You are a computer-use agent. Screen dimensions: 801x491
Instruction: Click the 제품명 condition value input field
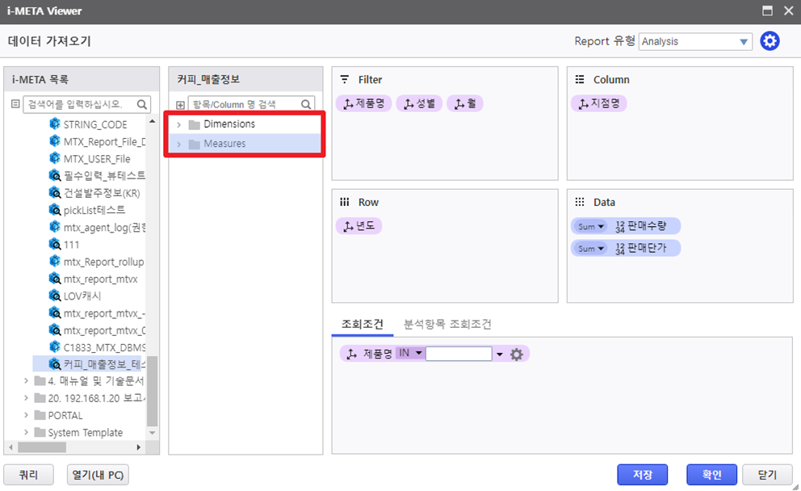pos(458,354)
